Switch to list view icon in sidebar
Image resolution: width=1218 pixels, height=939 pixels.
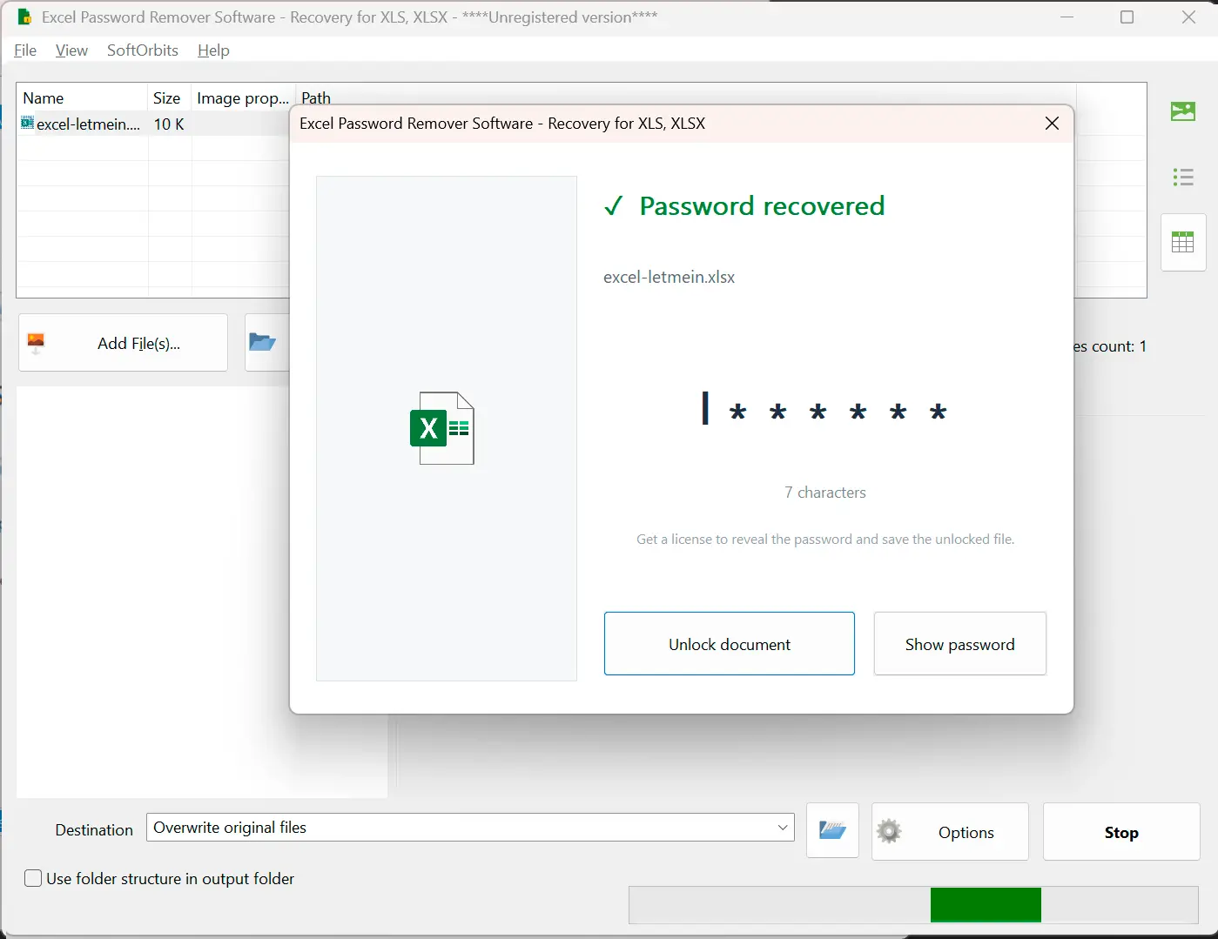[1182, 178]
